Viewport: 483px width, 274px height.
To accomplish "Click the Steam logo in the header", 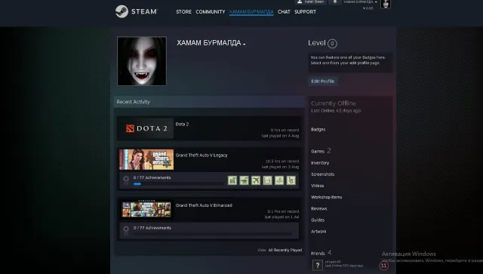I will (x=137, y=11).
